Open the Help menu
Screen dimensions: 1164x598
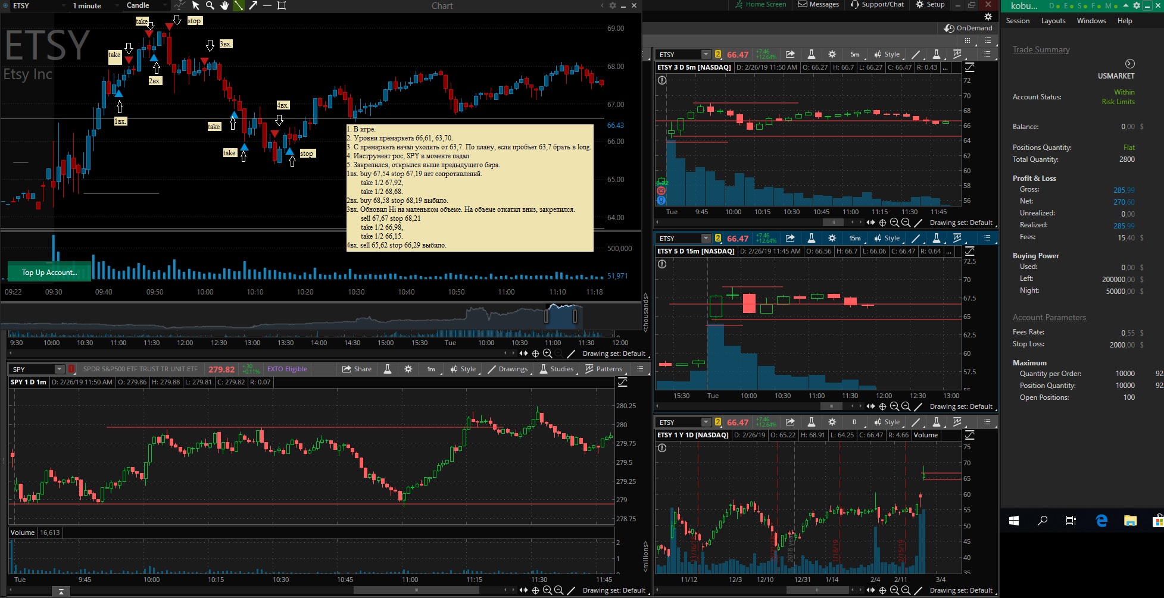[x=1125, y=21]
